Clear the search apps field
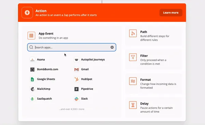This screenshot has height=125, width=205. point(112,47)
